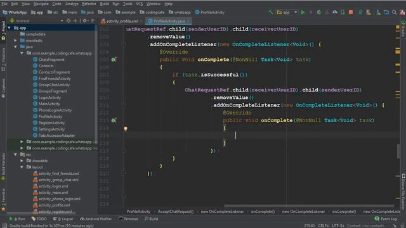406x228 pixels.
Task: Open the Event Log in status bar
Action: [x=386, y=218]
